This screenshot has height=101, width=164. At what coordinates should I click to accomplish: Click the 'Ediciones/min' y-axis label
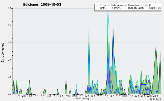point(2,51)
